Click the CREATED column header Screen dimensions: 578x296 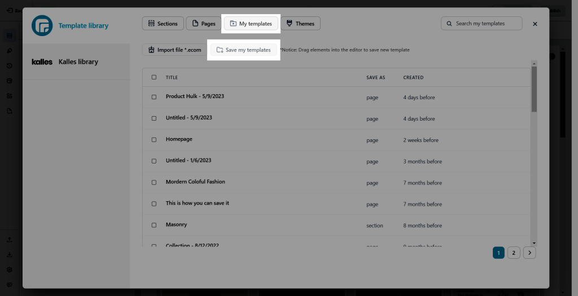point(413,77)
